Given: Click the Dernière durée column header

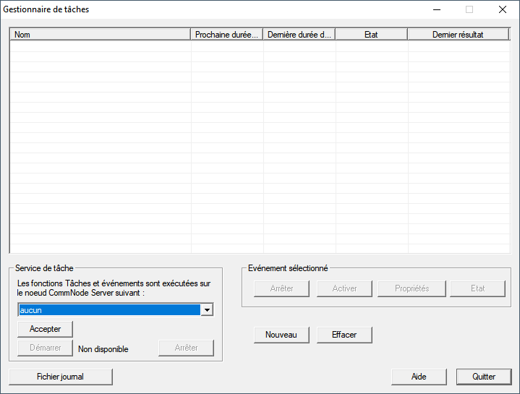Looking at the screenshot, I should click(x=299, y=35).
